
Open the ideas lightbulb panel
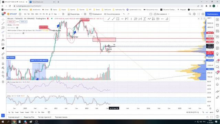pos(217,54)
